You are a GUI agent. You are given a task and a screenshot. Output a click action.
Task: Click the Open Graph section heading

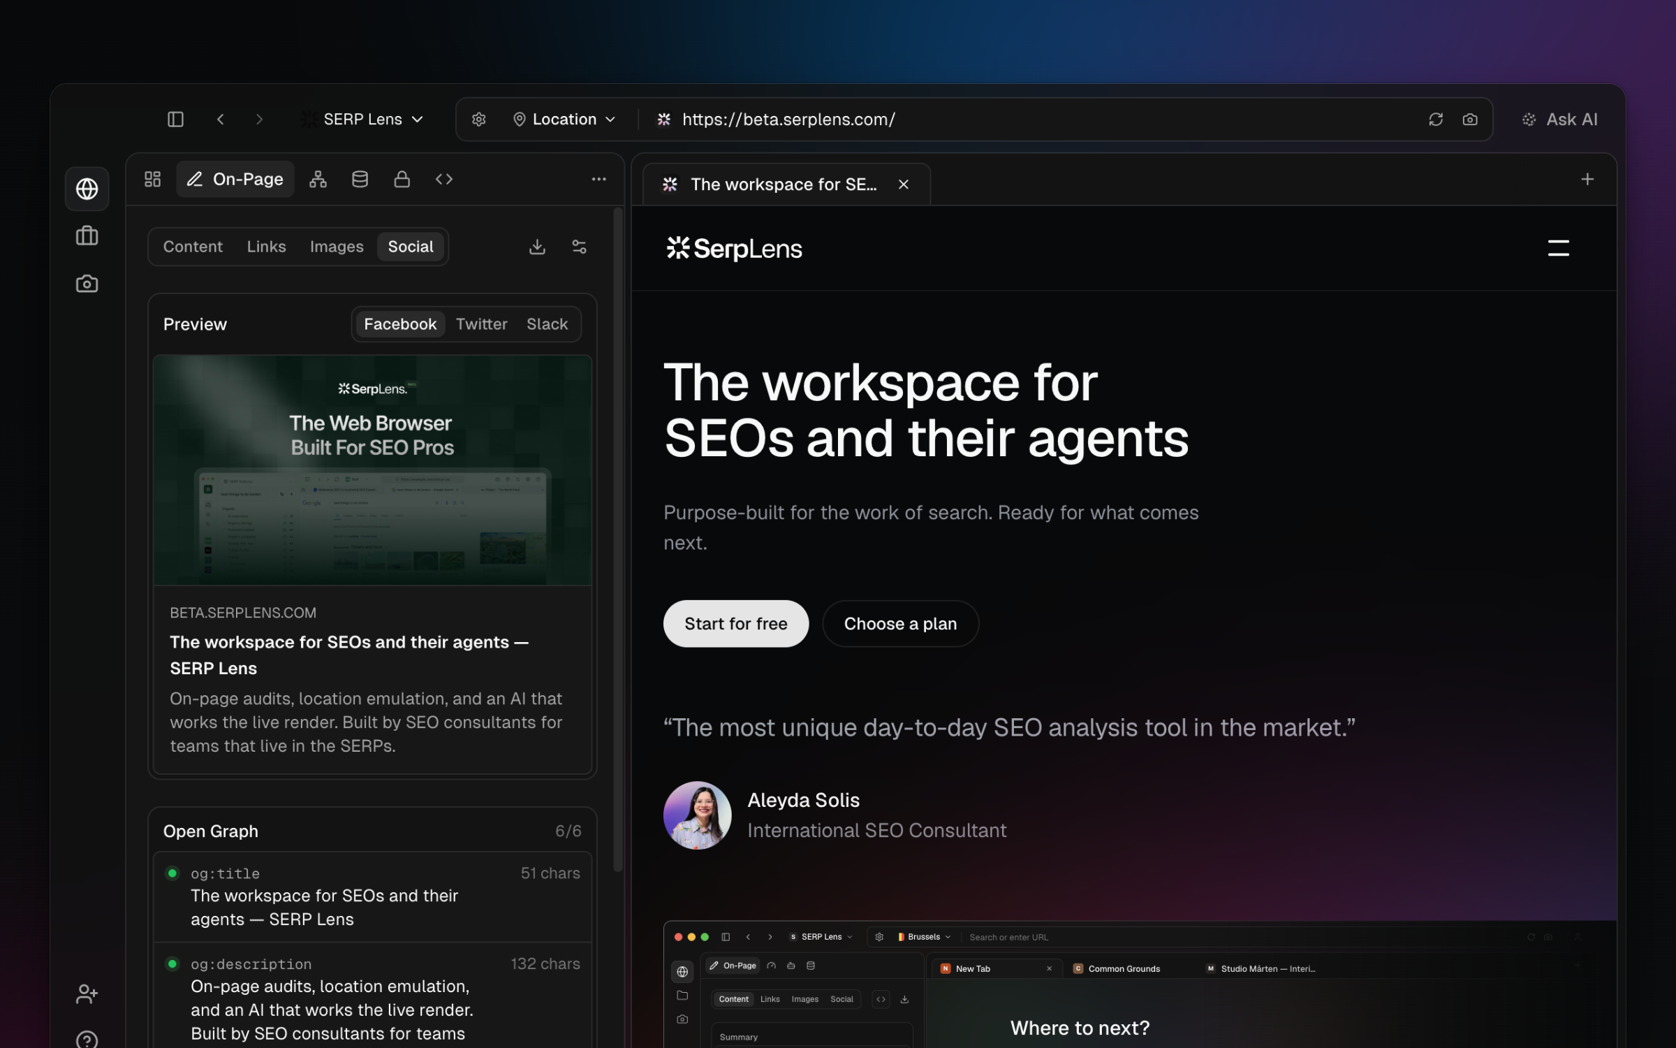tap(210, 831)
